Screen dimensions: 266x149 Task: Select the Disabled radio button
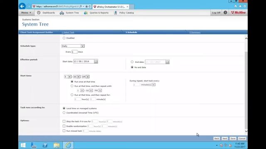[64, 38]
